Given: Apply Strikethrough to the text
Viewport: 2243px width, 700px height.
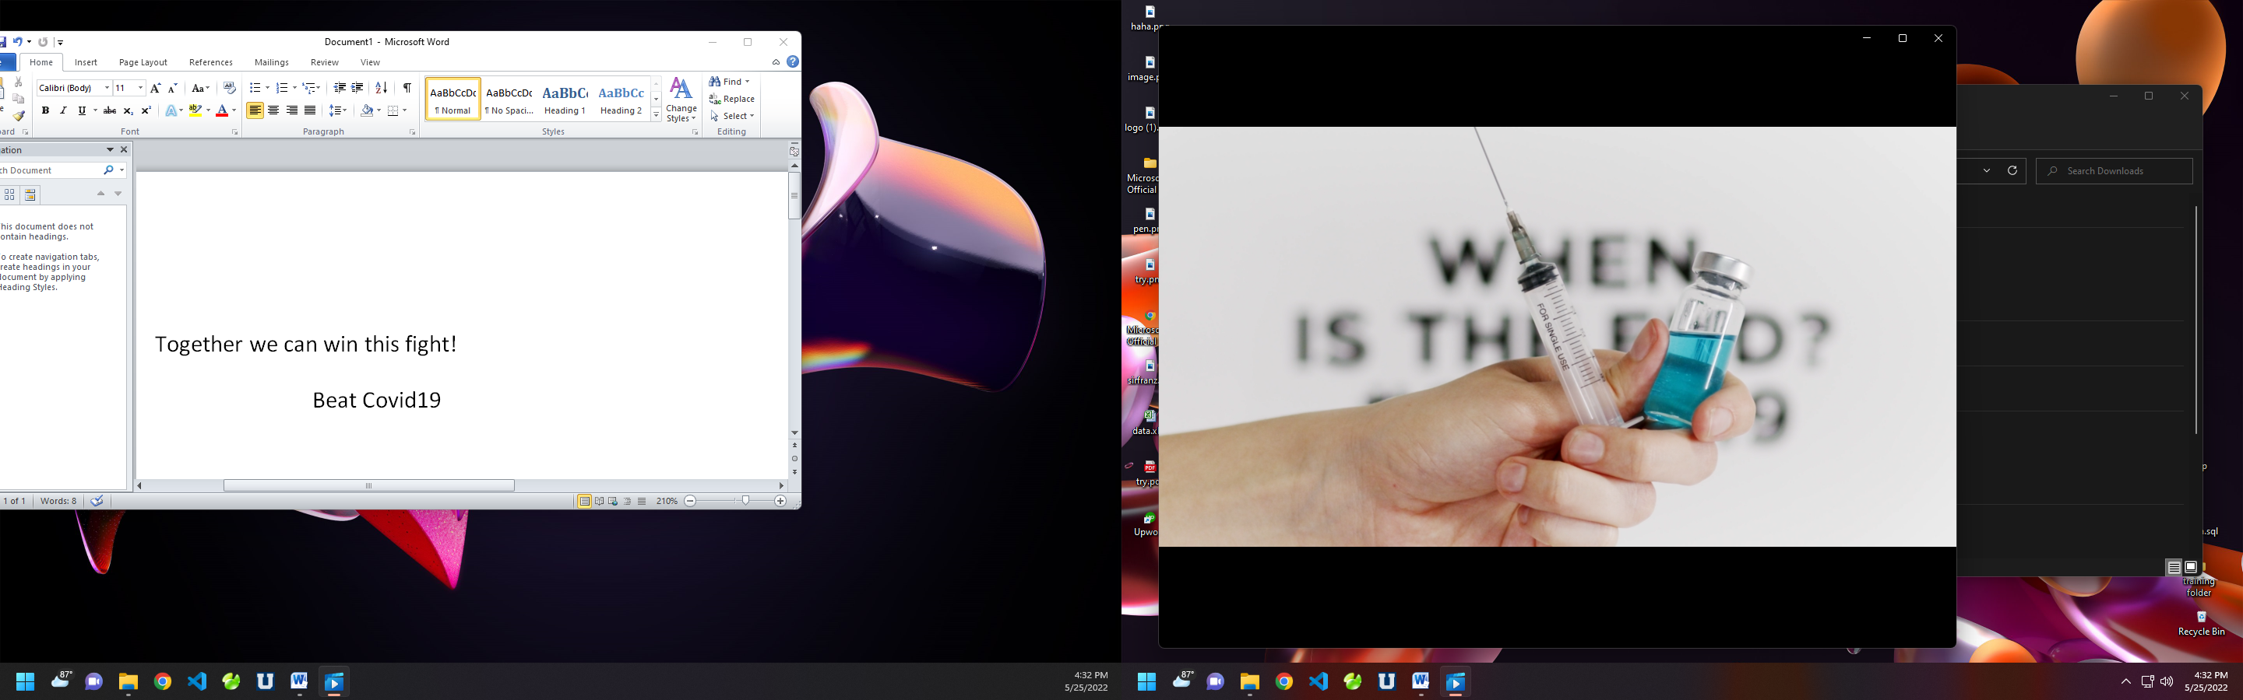Looking at the screenshot, I should pyautogui.click(x=110, y=110).
